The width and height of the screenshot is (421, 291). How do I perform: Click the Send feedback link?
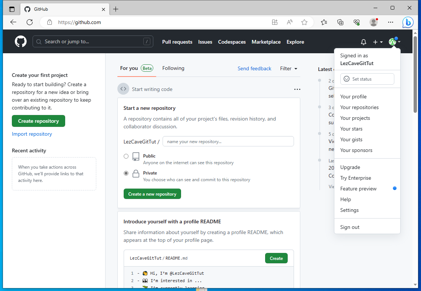click(x=254, y=68)
